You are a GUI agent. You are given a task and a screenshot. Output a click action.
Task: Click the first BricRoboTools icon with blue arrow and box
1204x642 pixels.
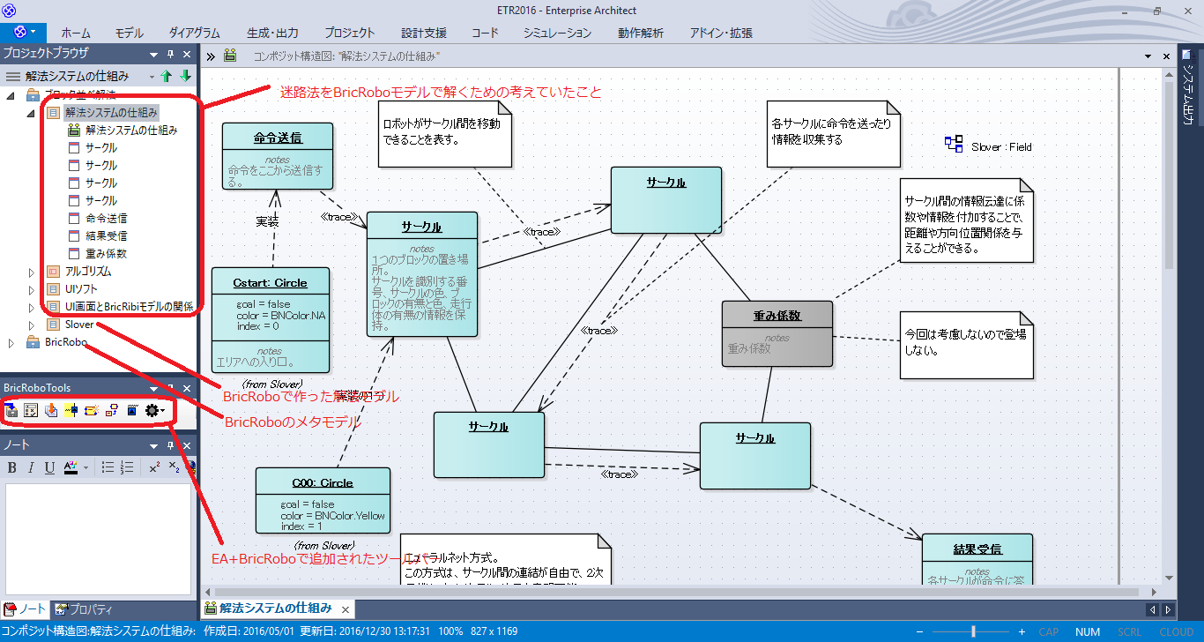(11, 410)
